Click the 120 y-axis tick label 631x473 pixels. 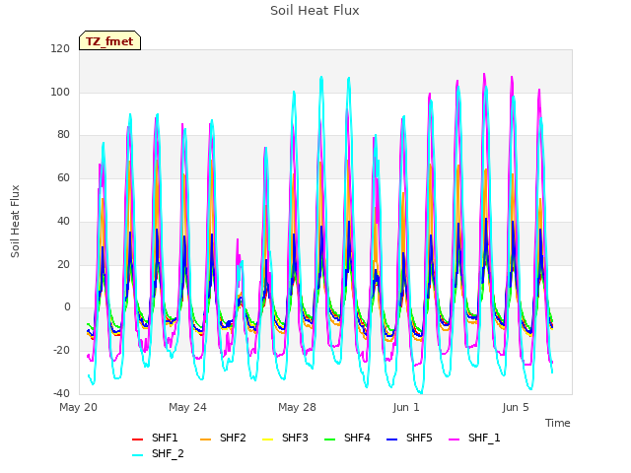60,49
